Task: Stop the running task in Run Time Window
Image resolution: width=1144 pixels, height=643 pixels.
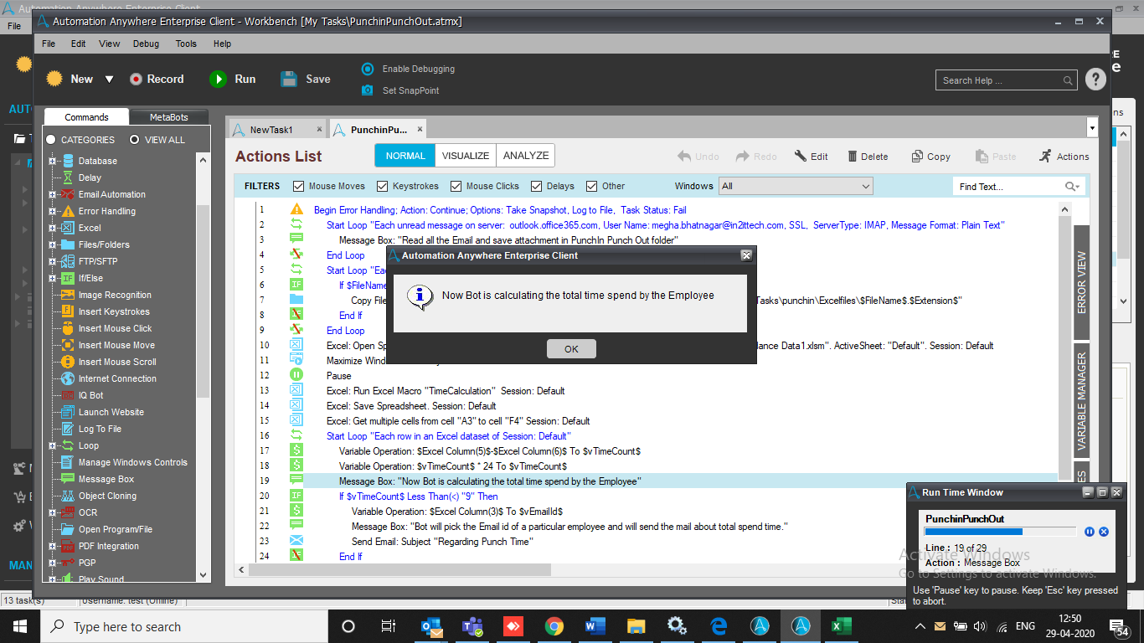Action: [x=1104, y=532]
